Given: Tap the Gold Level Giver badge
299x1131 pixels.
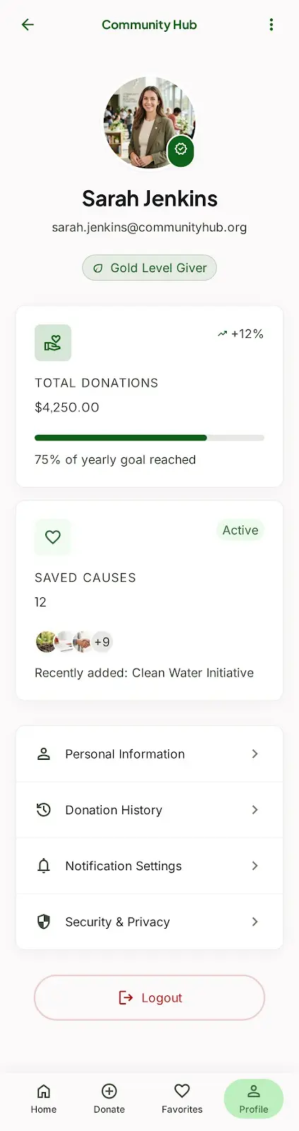Looking at the screenshot, I should (149, 268).
